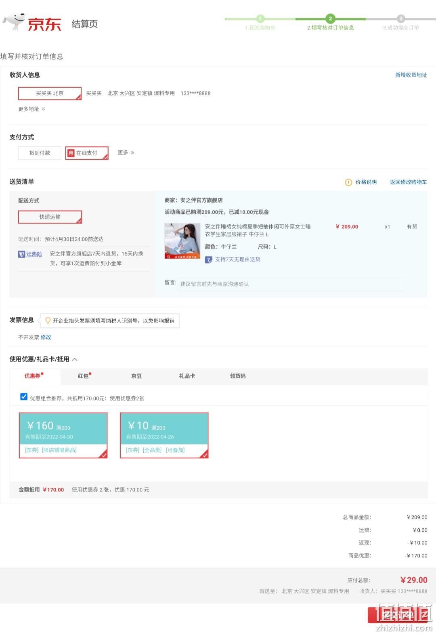The image size is (436, 635).
Task: Open the 领货码 tab
Action: [238, 376]
